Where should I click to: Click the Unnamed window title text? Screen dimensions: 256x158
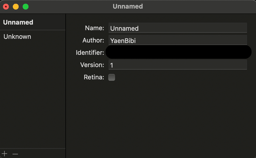[128, 6]
